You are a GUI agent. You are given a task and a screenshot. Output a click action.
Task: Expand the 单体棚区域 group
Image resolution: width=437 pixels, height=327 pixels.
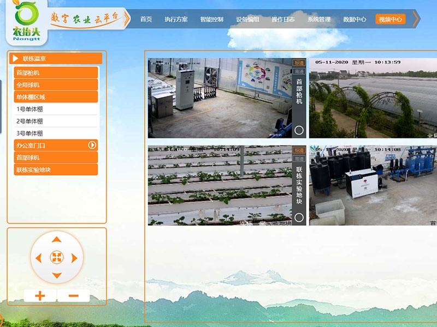[x=56, y=97]
